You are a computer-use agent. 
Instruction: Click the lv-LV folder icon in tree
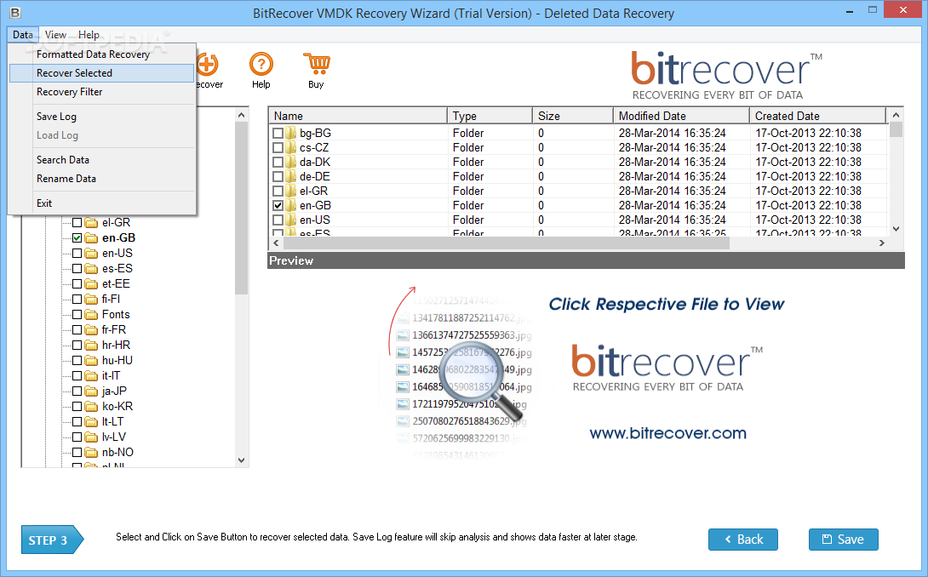click(x=91, y=437)
